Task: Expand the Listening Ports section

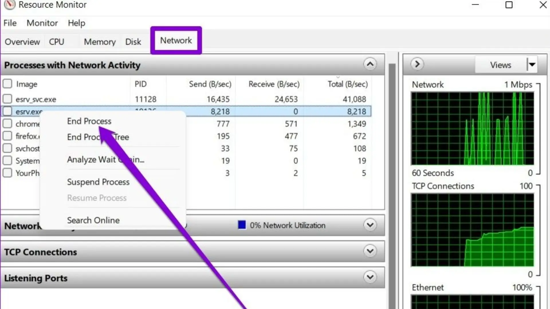Action: coord(370,277)
